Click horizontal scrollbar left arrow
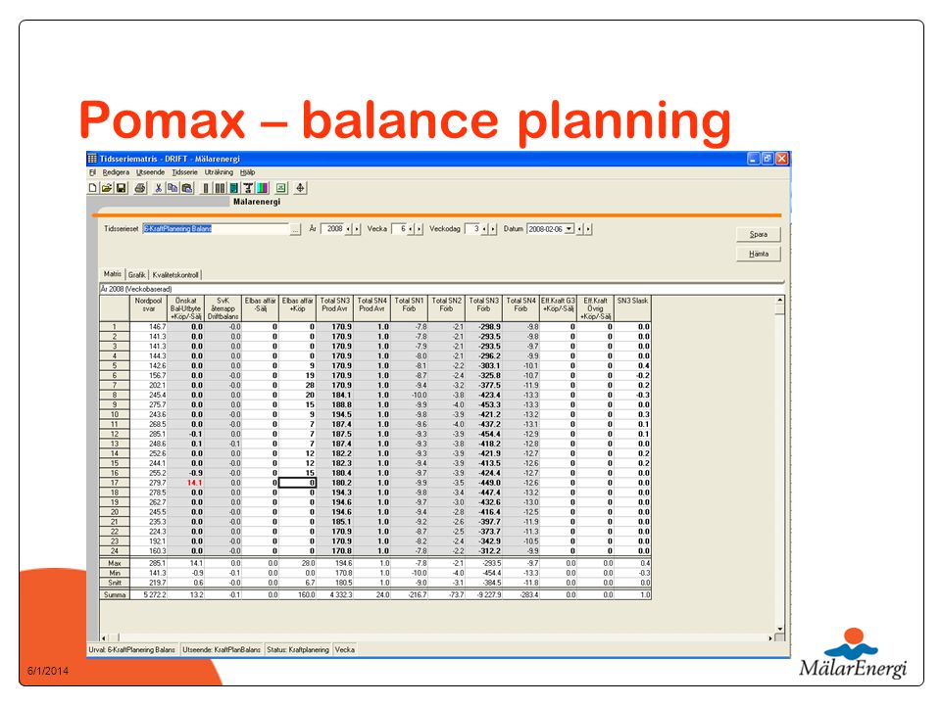Image resolution: width=941 pixels, height=705 pixels. click(x=104, y=637)
